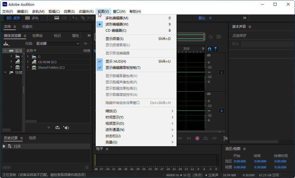Click the headphone monitor input icon

pos(209,49)
